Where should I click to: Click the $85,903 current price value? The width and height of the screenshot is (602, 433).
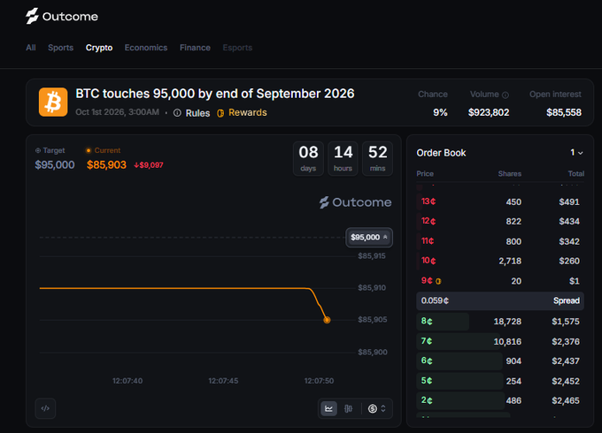click(x=106, y=164)
